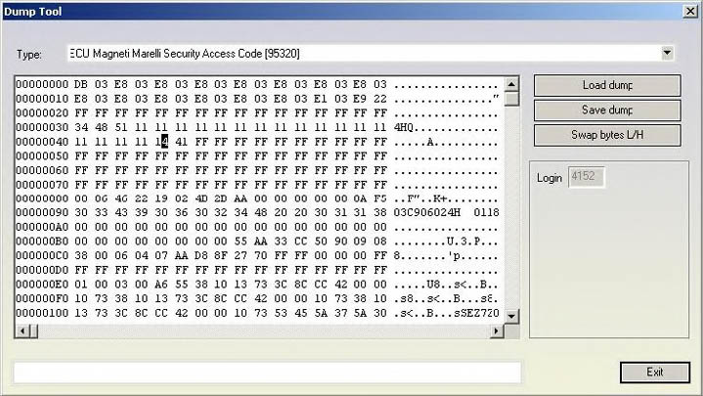Swap bytes L/H in the dump

click(x=606, y=134)
